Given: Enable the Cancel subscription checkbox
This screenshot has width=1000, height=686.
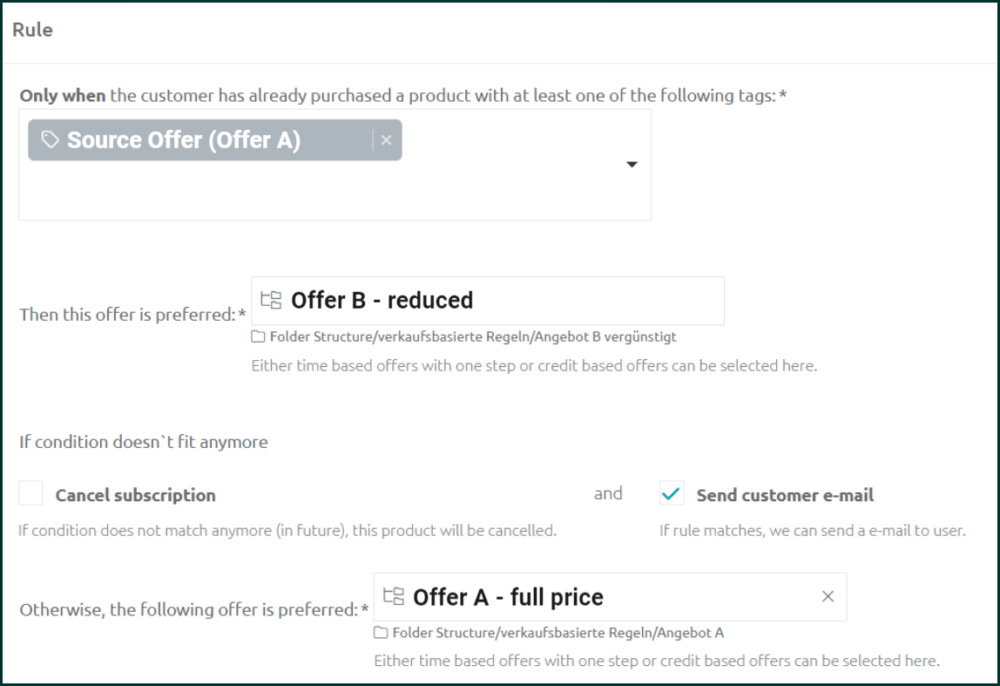Looking at the screenshot, I should click(x=30, y=493).
